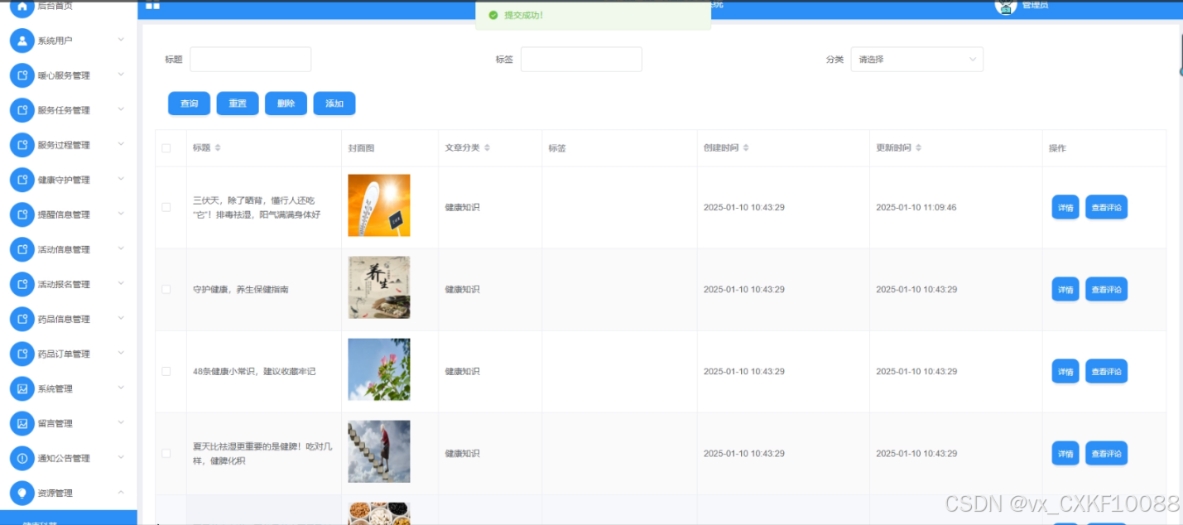Image resolution: width=1183 pixels, height=525 pixels.
Task: Open 详情 for 48条健康小常识 article
Action: [1065, 371]
